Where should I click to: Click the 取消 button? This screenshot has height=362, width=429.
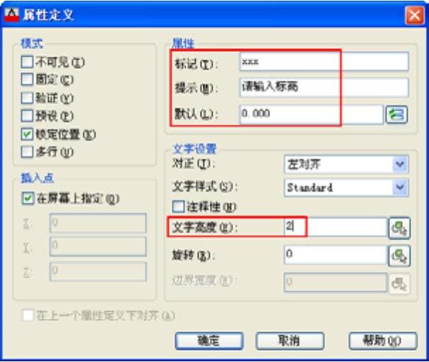290,341
